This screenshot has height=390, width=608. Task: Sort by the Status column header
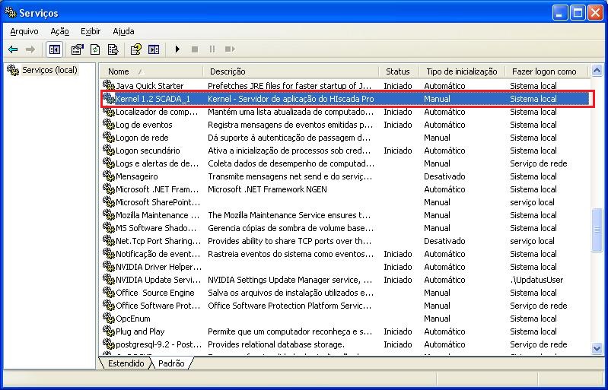pos(399,71)
